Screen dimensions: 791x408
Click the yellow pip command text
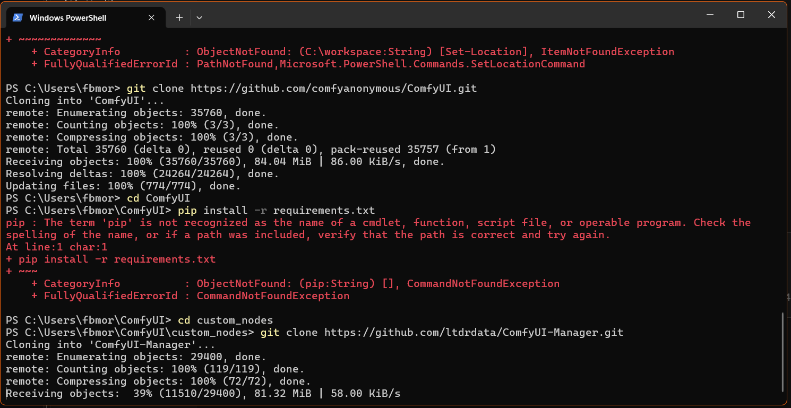187,211
